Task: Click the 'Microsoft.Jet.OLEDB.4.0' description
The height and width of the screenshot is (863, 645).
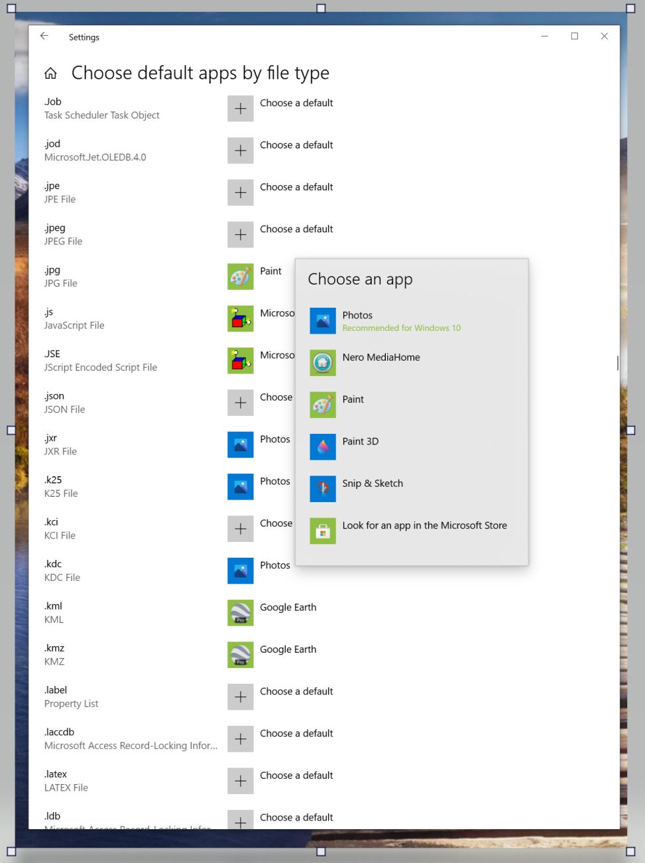Action: point(95,157)
